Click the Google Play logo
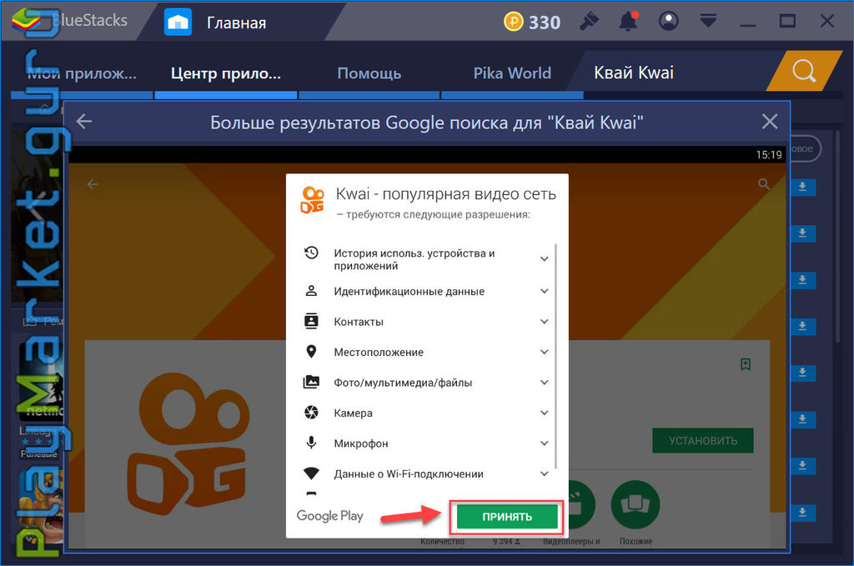Viewport: 854px width, 566px height. pos(329,516)
